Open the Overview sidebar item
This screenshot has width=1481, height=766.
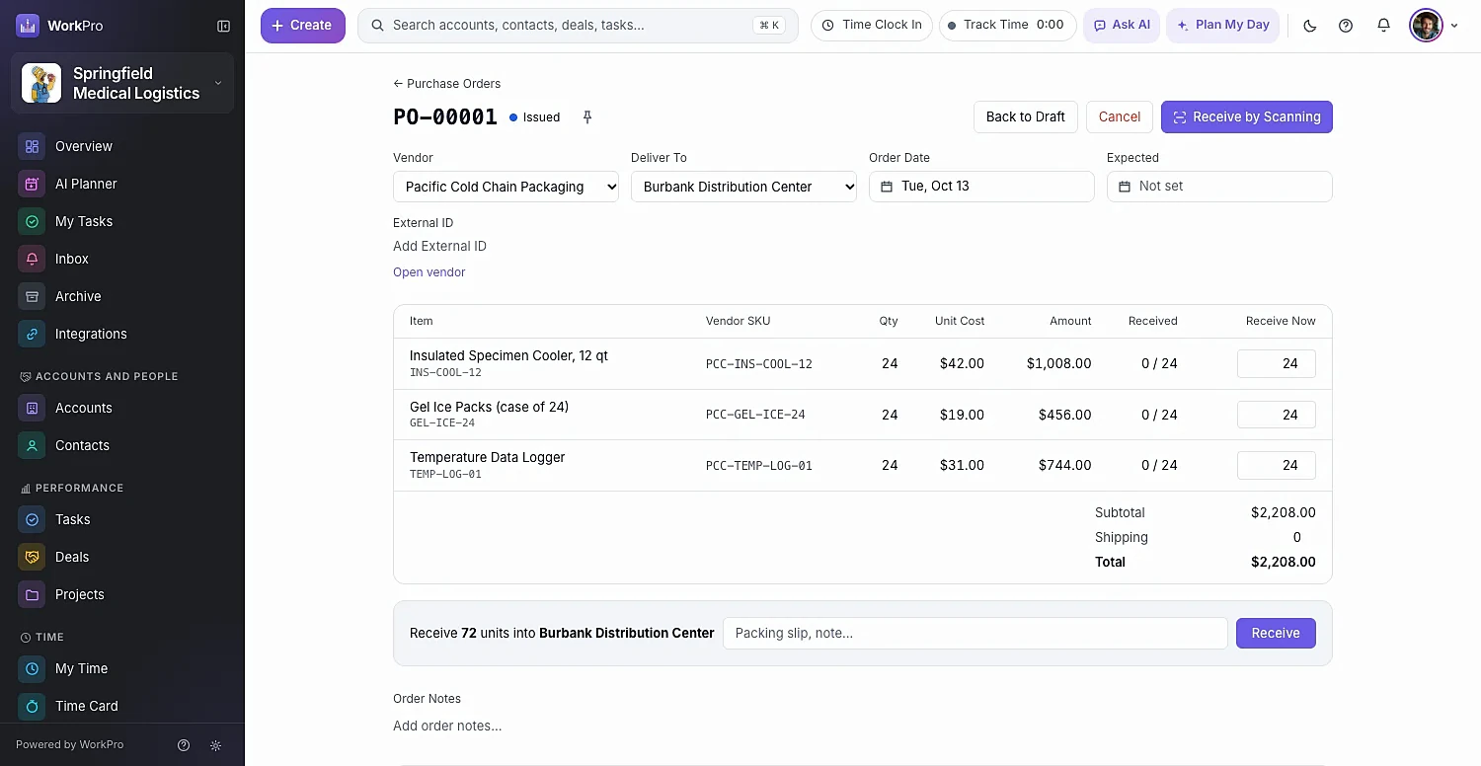coord(122,146)
